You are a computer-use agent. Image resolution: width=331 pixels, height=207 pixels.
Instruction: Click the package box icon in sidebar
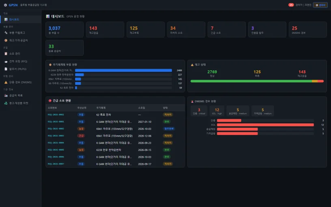click(x=6, y=40)
